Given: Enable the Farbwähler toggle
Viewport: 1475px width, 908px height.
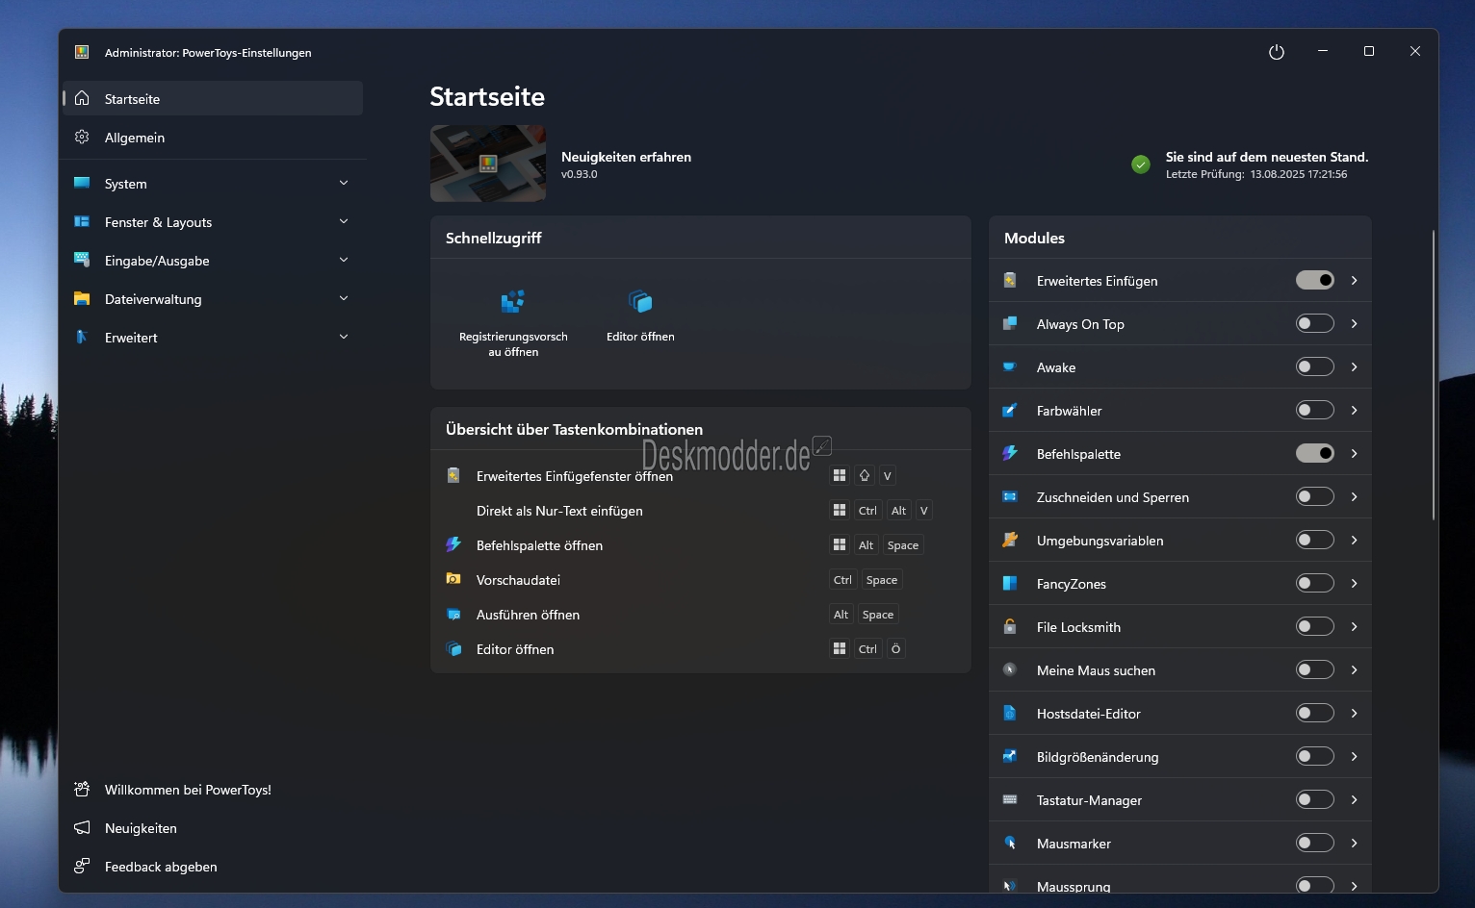Looking at the screenshot, I should (x=1315, y=410).
